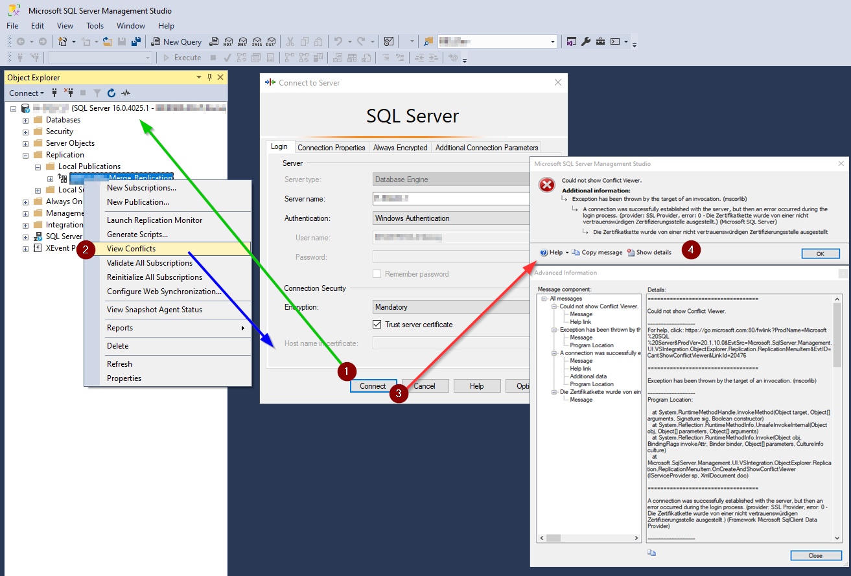Click the MDX query icon in toolbar

pos(227,41)
